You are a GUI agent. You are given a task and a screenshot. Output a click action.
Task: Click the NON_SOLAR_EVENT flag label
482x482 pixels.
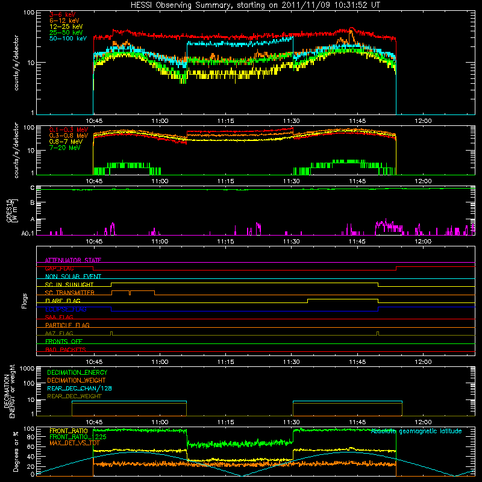pyautogui.click(x=73, y=277)
